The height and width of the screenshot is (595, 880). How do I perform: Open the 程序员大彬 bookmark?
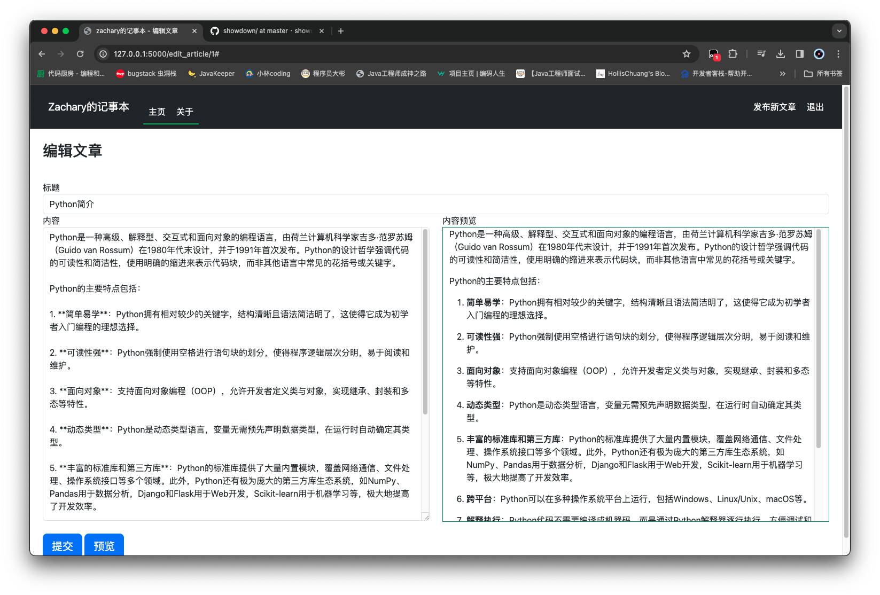[x=323, y=74]
